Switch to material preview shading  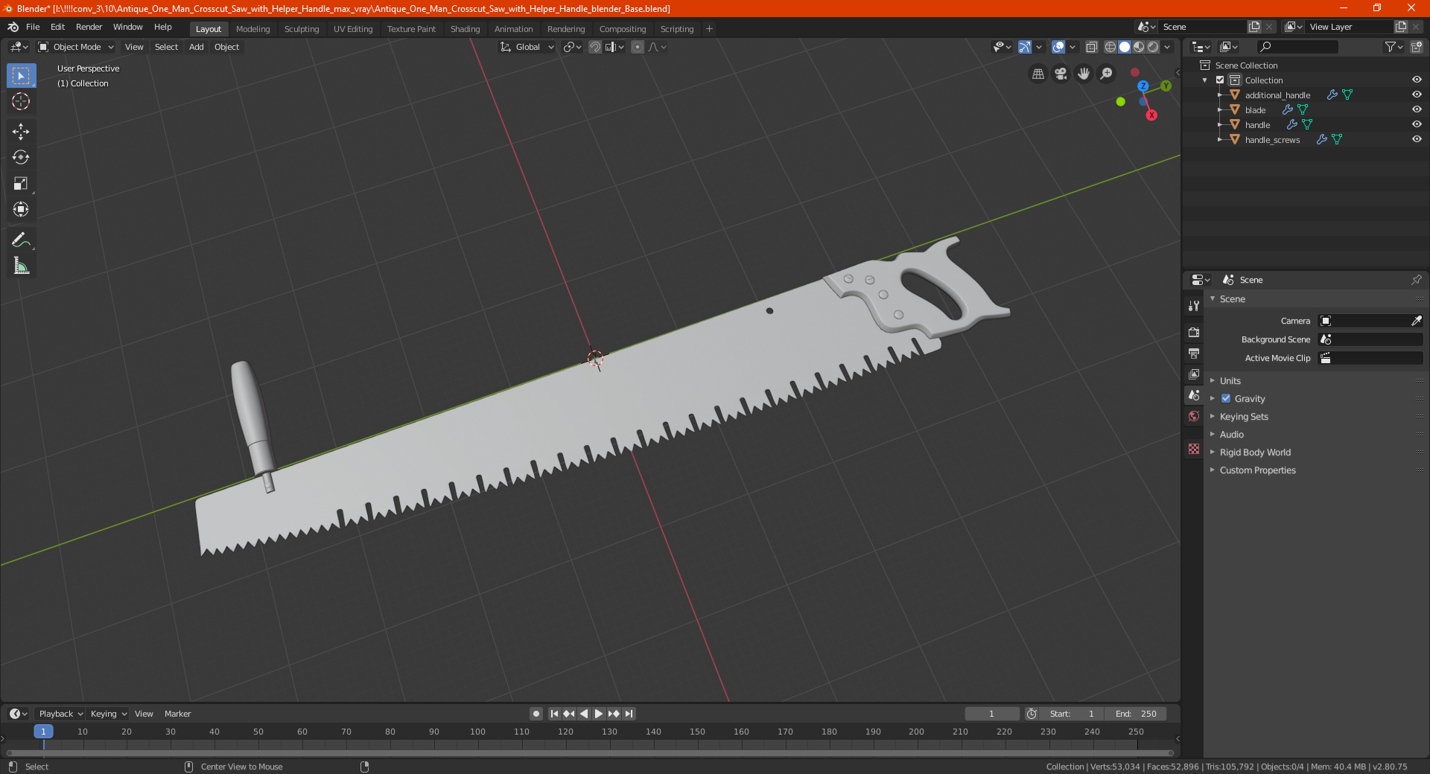pyautogui.click(x=1139, y=47)
